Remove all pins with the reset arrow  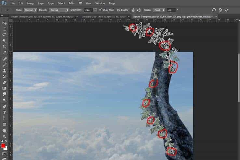(214, 10)
